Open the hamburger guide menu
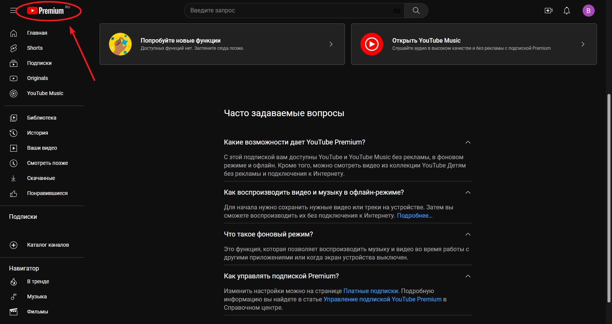Viewport: 612px width, 324px height. (13, 11)
